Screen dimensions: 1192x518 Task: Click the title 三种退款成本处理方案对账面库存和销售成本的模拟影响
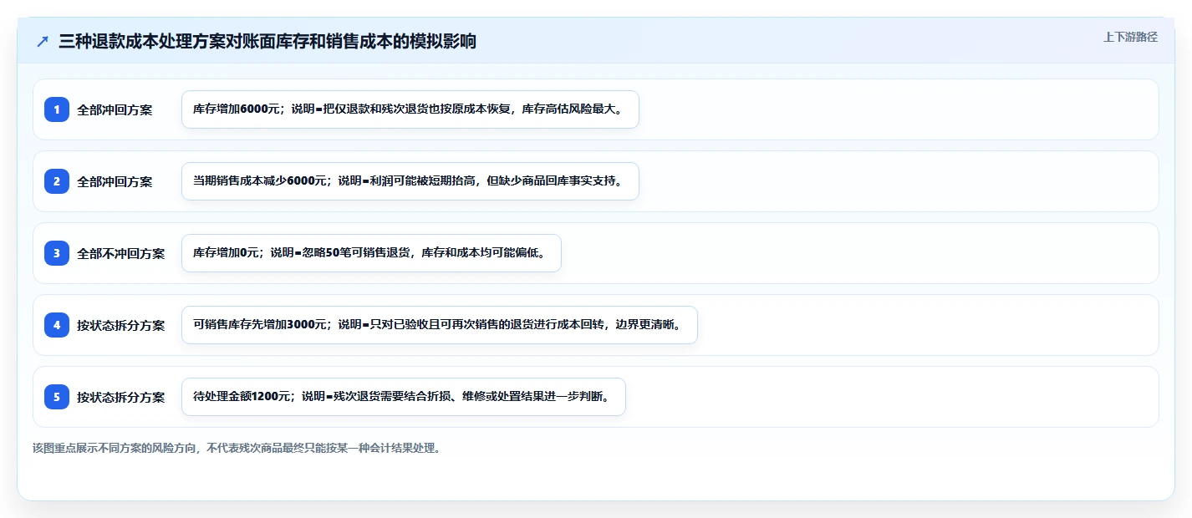[x=267, y=41]
